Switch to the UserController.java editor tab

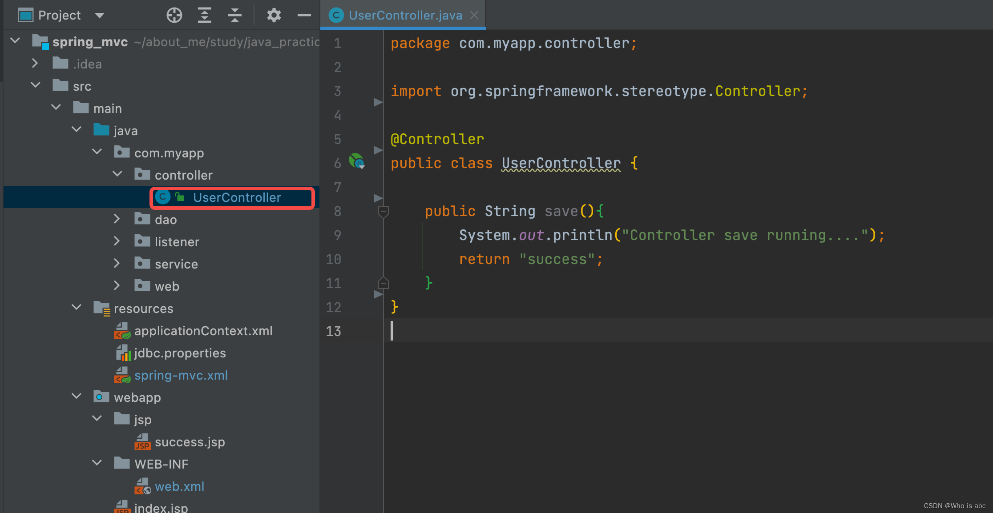(405, 16)
